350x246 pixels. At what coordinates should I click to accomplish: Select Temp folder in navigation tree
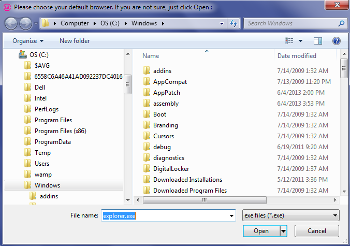click(x=42, y=153)
